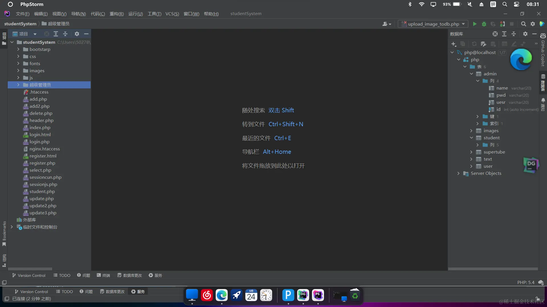Run upload_image_todb.php with the green play button
547x307 pixels.
tap(475, 24)
